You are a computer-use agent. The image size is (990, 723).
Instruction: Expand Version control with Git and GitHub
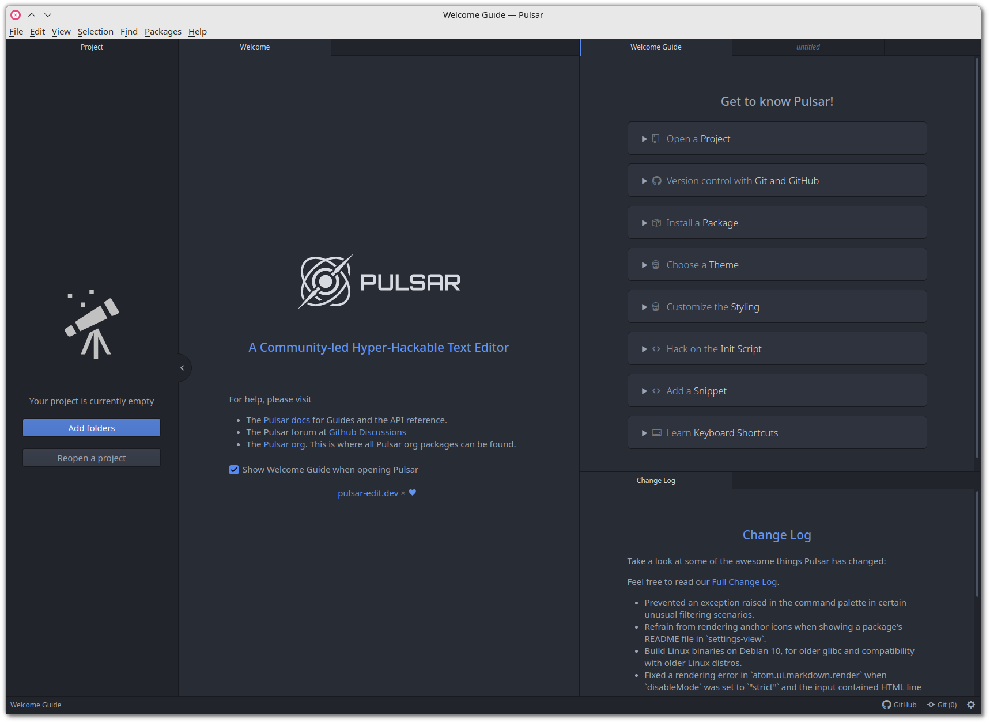pos(777,180)
